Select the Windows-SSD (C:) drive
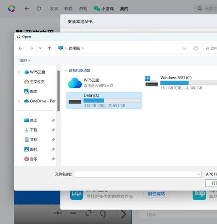Screen dimensions: 217x224 coord(181,83)
